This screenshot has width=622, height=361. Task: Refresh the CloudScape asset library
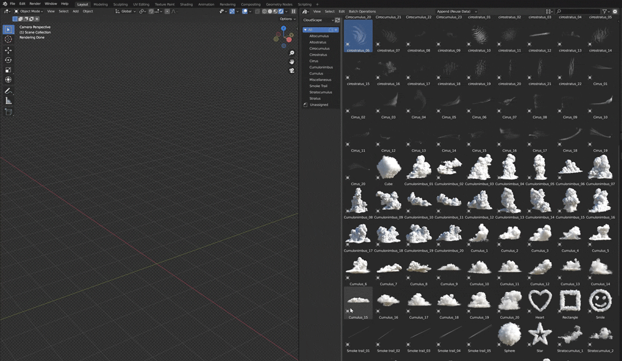point(338,20)
